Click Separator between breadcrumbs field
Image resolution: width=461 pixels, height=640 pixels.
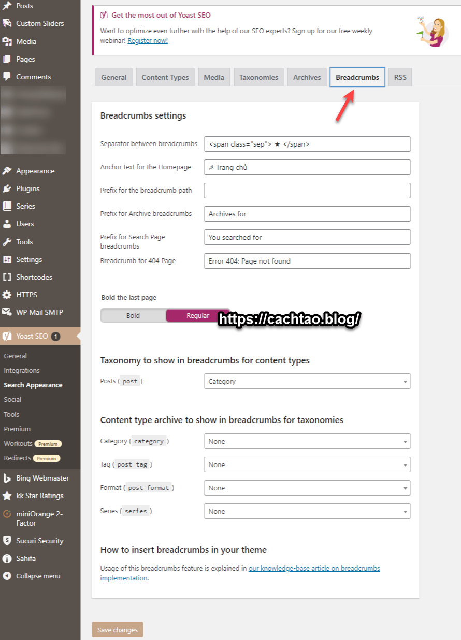307,144
